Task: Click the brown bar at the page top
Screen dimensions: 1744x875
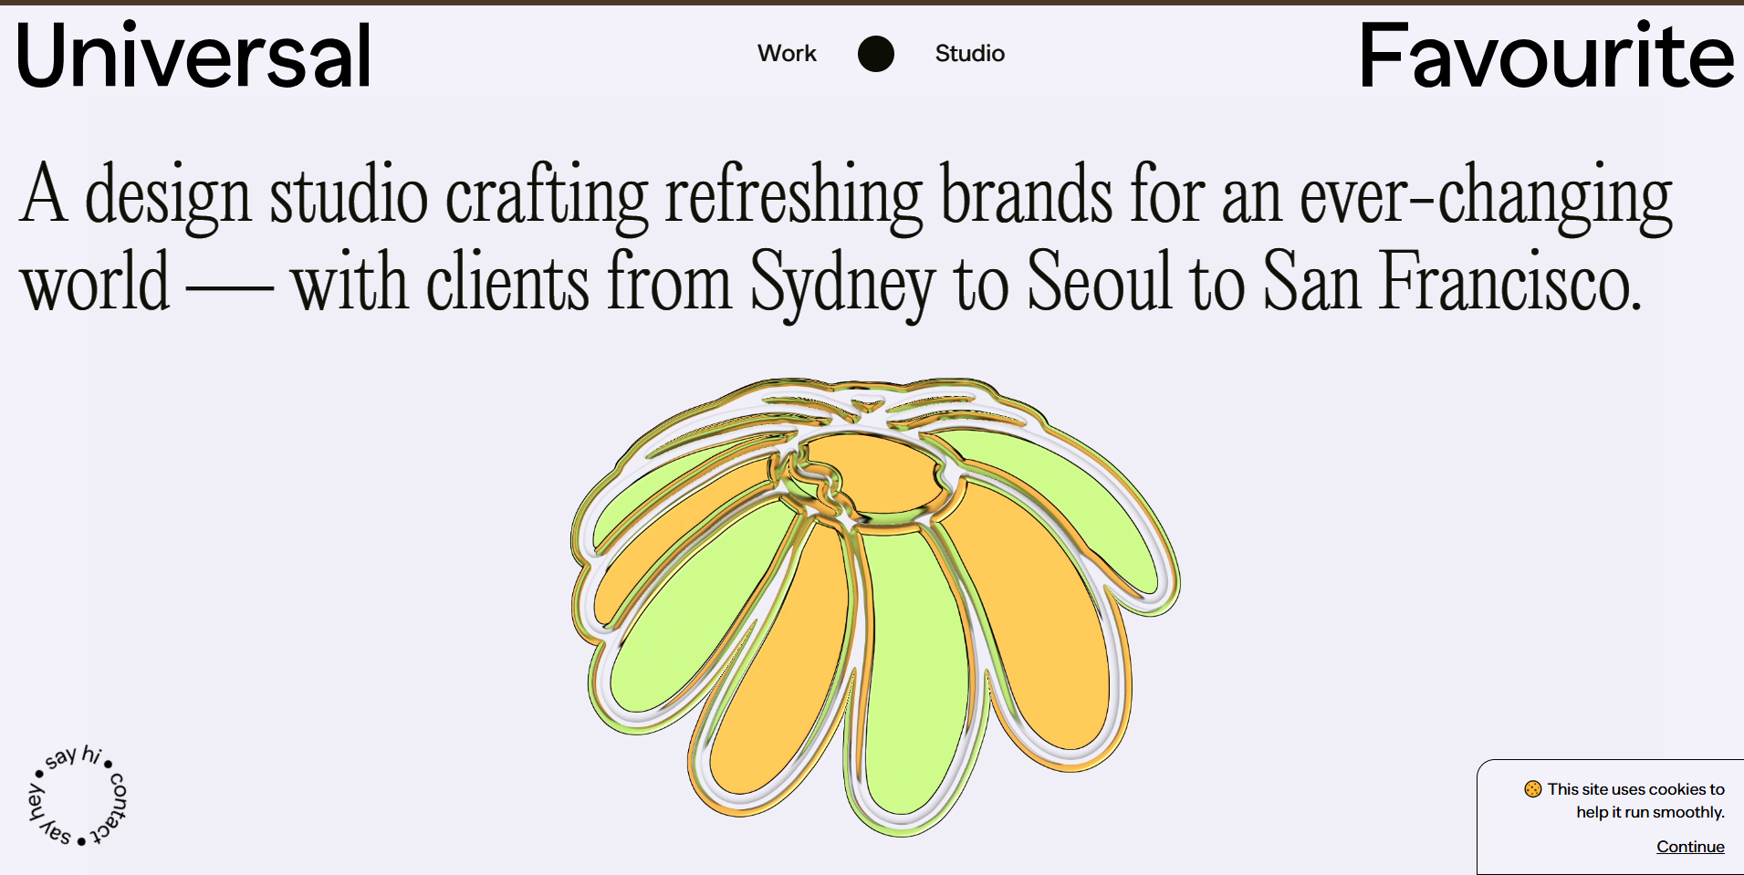Action: [872, 3]
